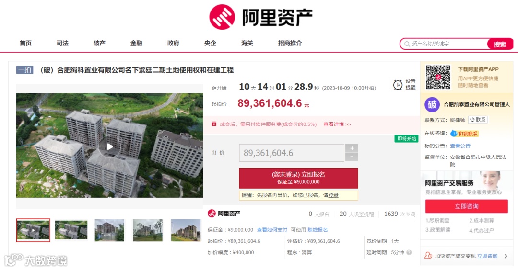Open 查看详情 >> service fee details
Viewport: 518px width, 270px height.
click(x=337, y=124)
